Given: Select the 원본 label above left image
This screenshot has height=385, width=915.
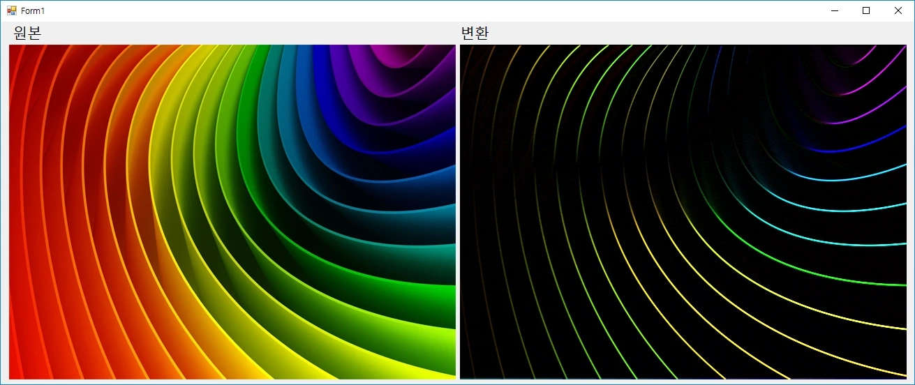Looking at the screenshot, I should 28,33.
